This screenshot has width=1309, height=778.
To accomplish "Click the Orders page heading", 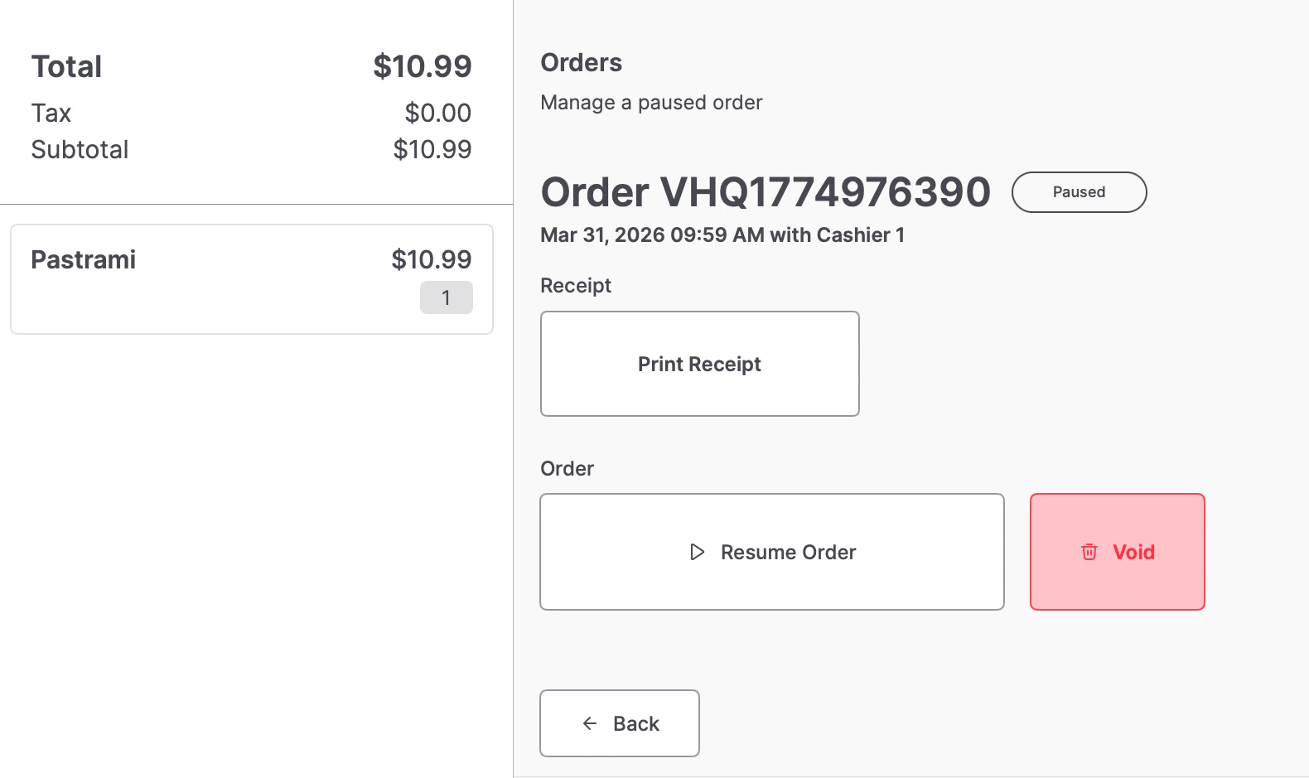I will pyautogui.click(x=581, y=63).
